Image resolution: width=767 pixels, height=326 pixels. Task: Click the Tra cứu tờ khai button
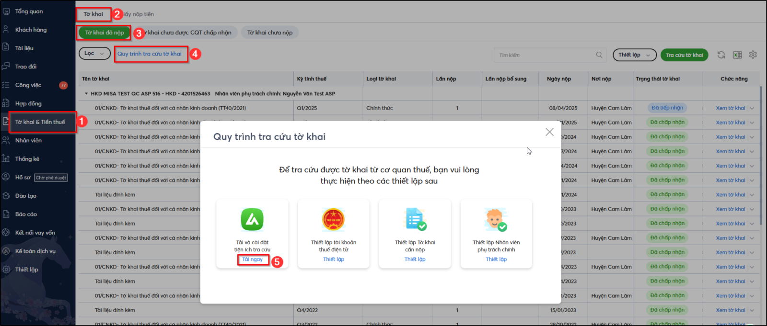tap(685, 55)
